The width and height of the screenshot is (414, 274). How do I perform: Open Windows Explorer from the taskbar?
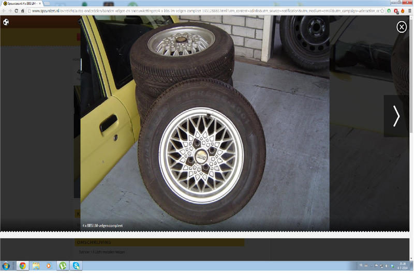(x=36, y=266)
